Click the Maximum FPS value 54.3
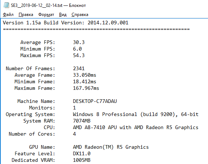The width and height of the screenshot is (208, 164). [x=79, y=55]
